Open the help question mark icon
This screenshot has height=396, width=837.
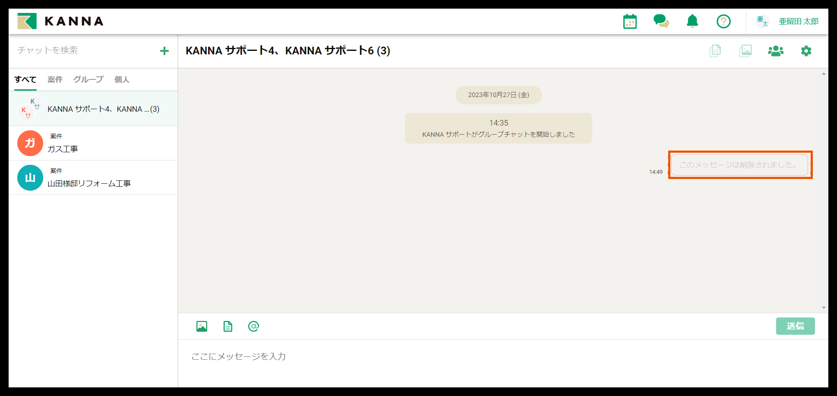pos(723,21)
